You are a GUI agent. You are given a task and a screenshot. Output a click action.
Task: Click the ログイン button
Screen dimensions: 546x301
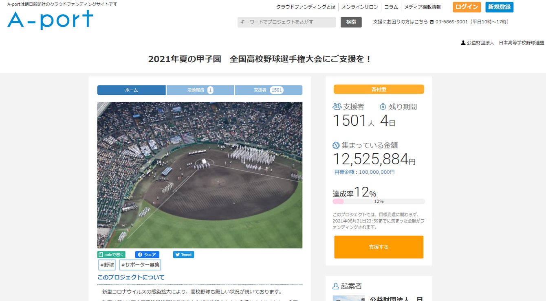point(467,7)
